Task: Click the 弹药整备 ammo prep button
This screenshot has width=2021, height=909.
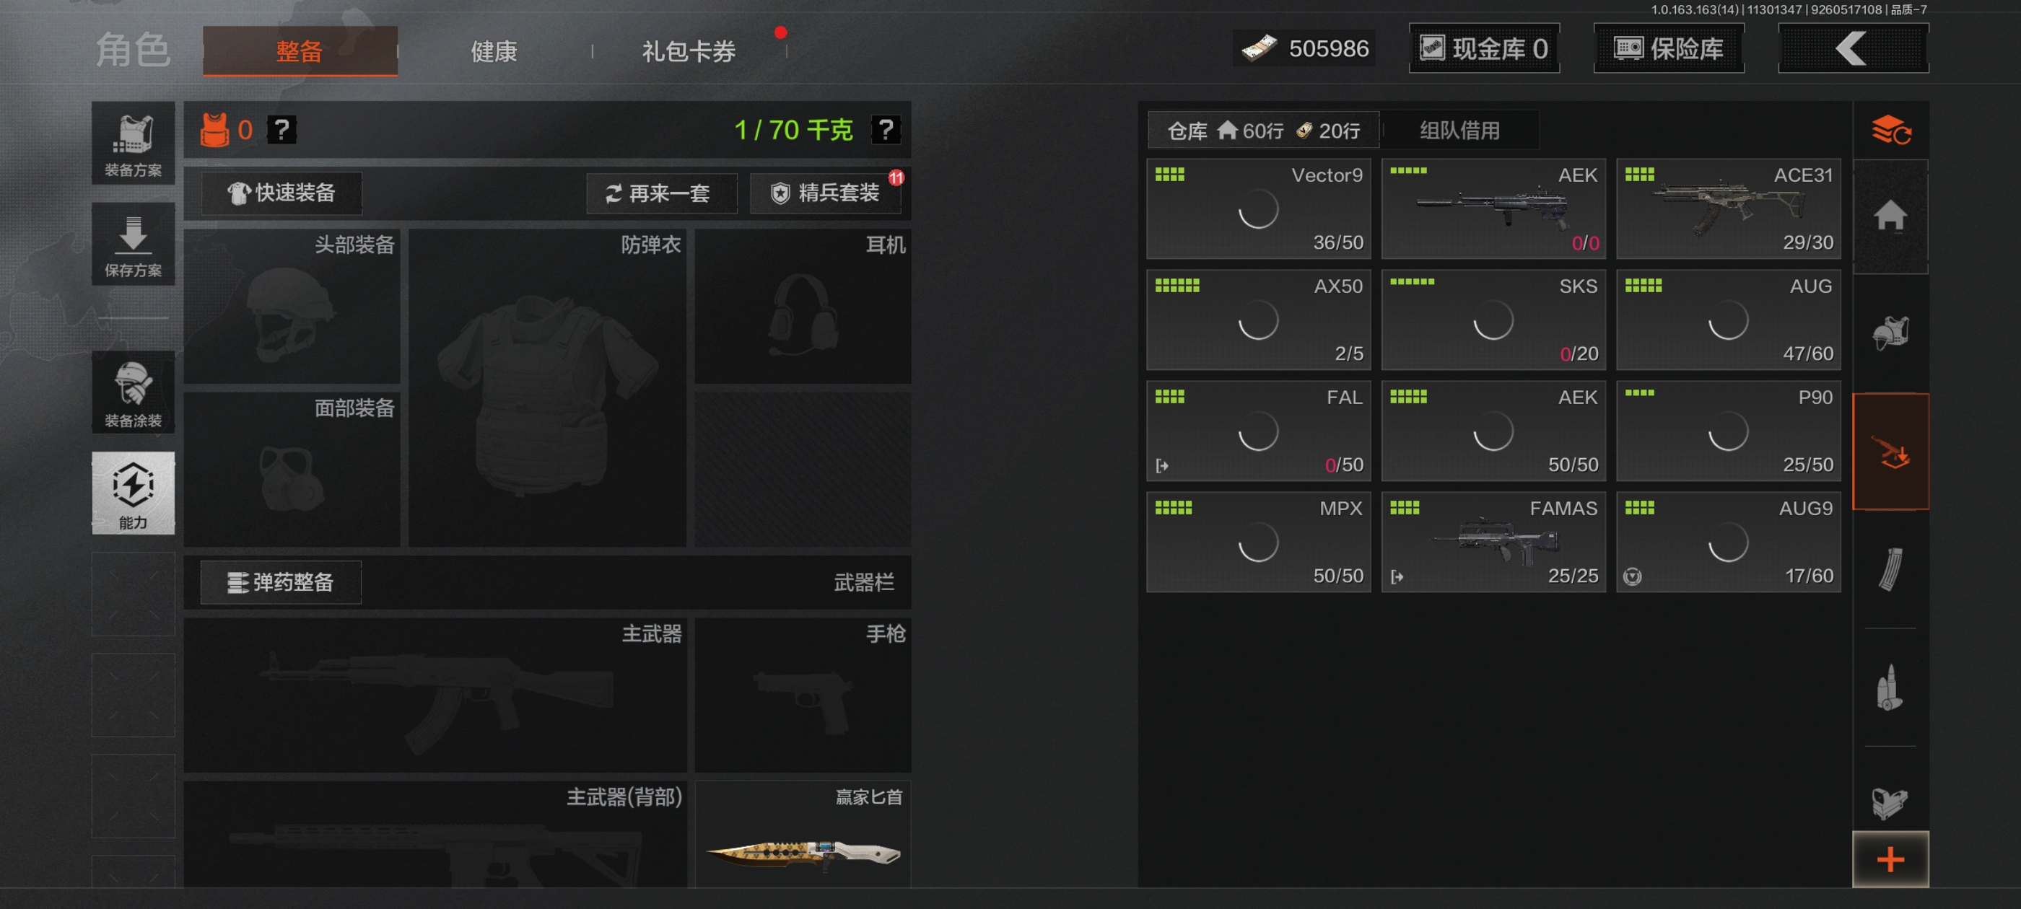Action: click(x=281, y=582)
